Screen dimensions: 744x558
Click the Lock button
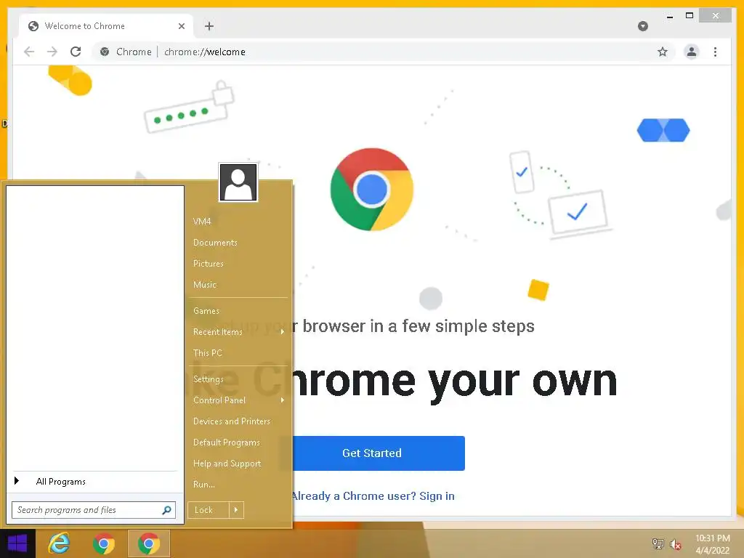209,510
